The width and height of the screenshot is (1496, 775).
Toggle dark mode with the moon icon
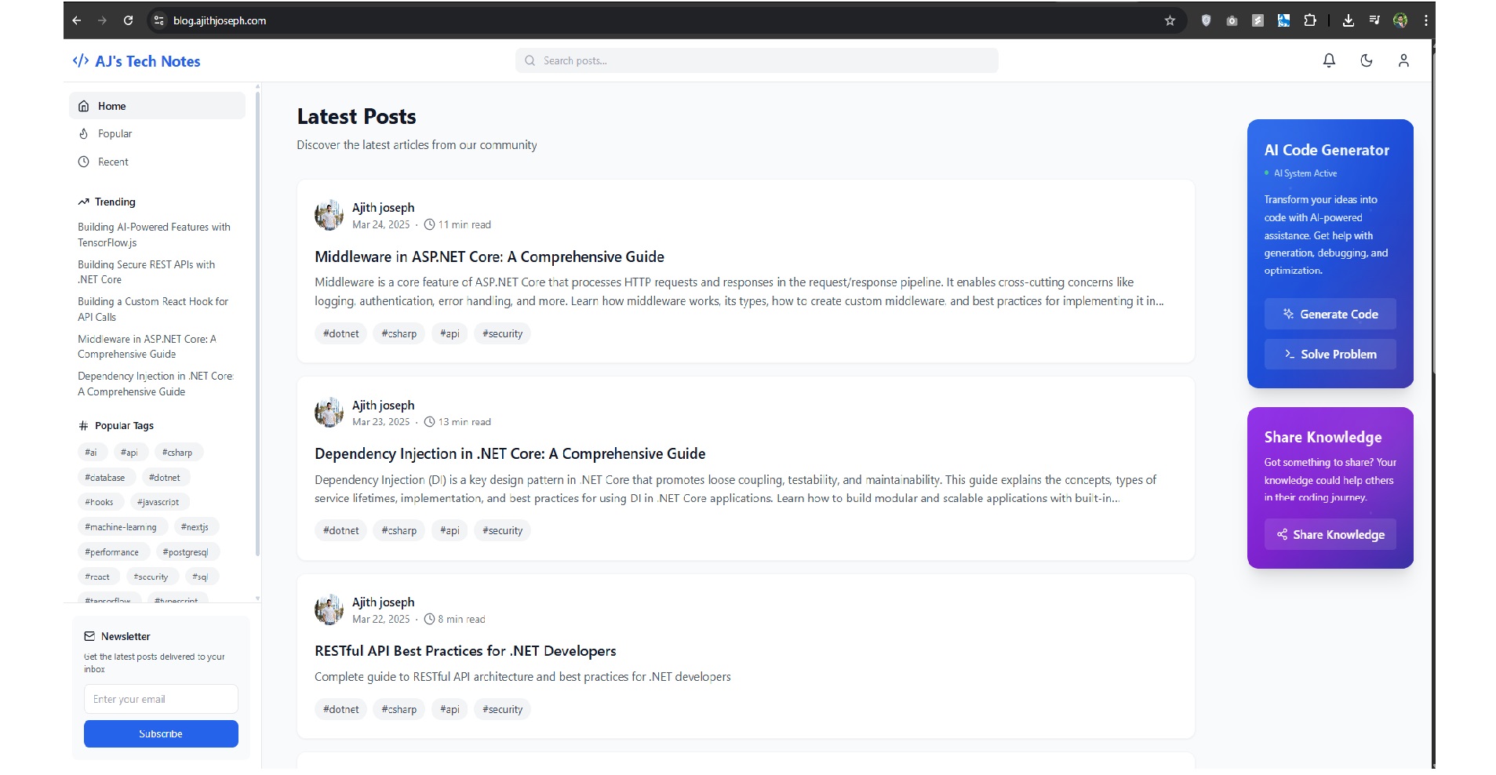coord(1366,60)
